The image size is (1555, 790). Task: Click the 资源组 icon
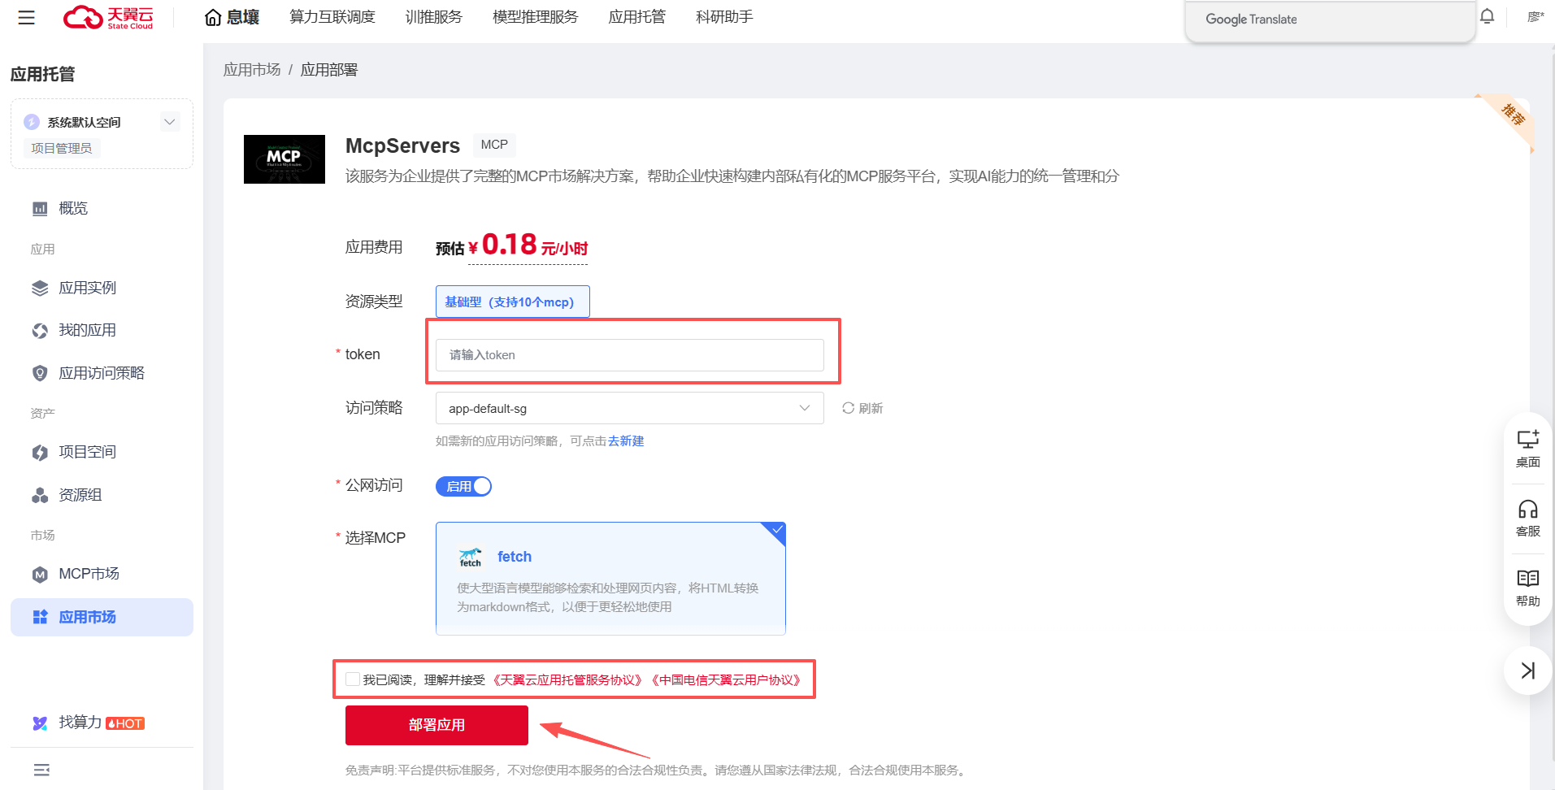point(40,496)
